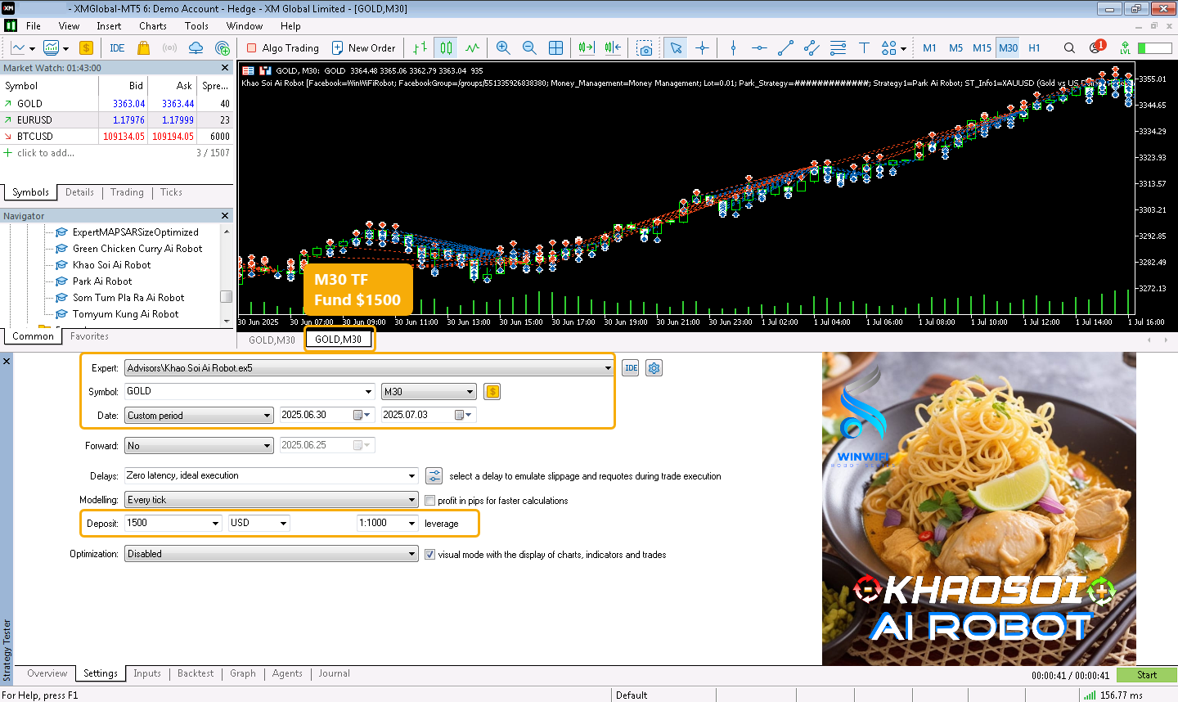This screenshot has width=1178, height=702.
Task: Switch the chart to candlesticks
Action: (x=446, y=48)
